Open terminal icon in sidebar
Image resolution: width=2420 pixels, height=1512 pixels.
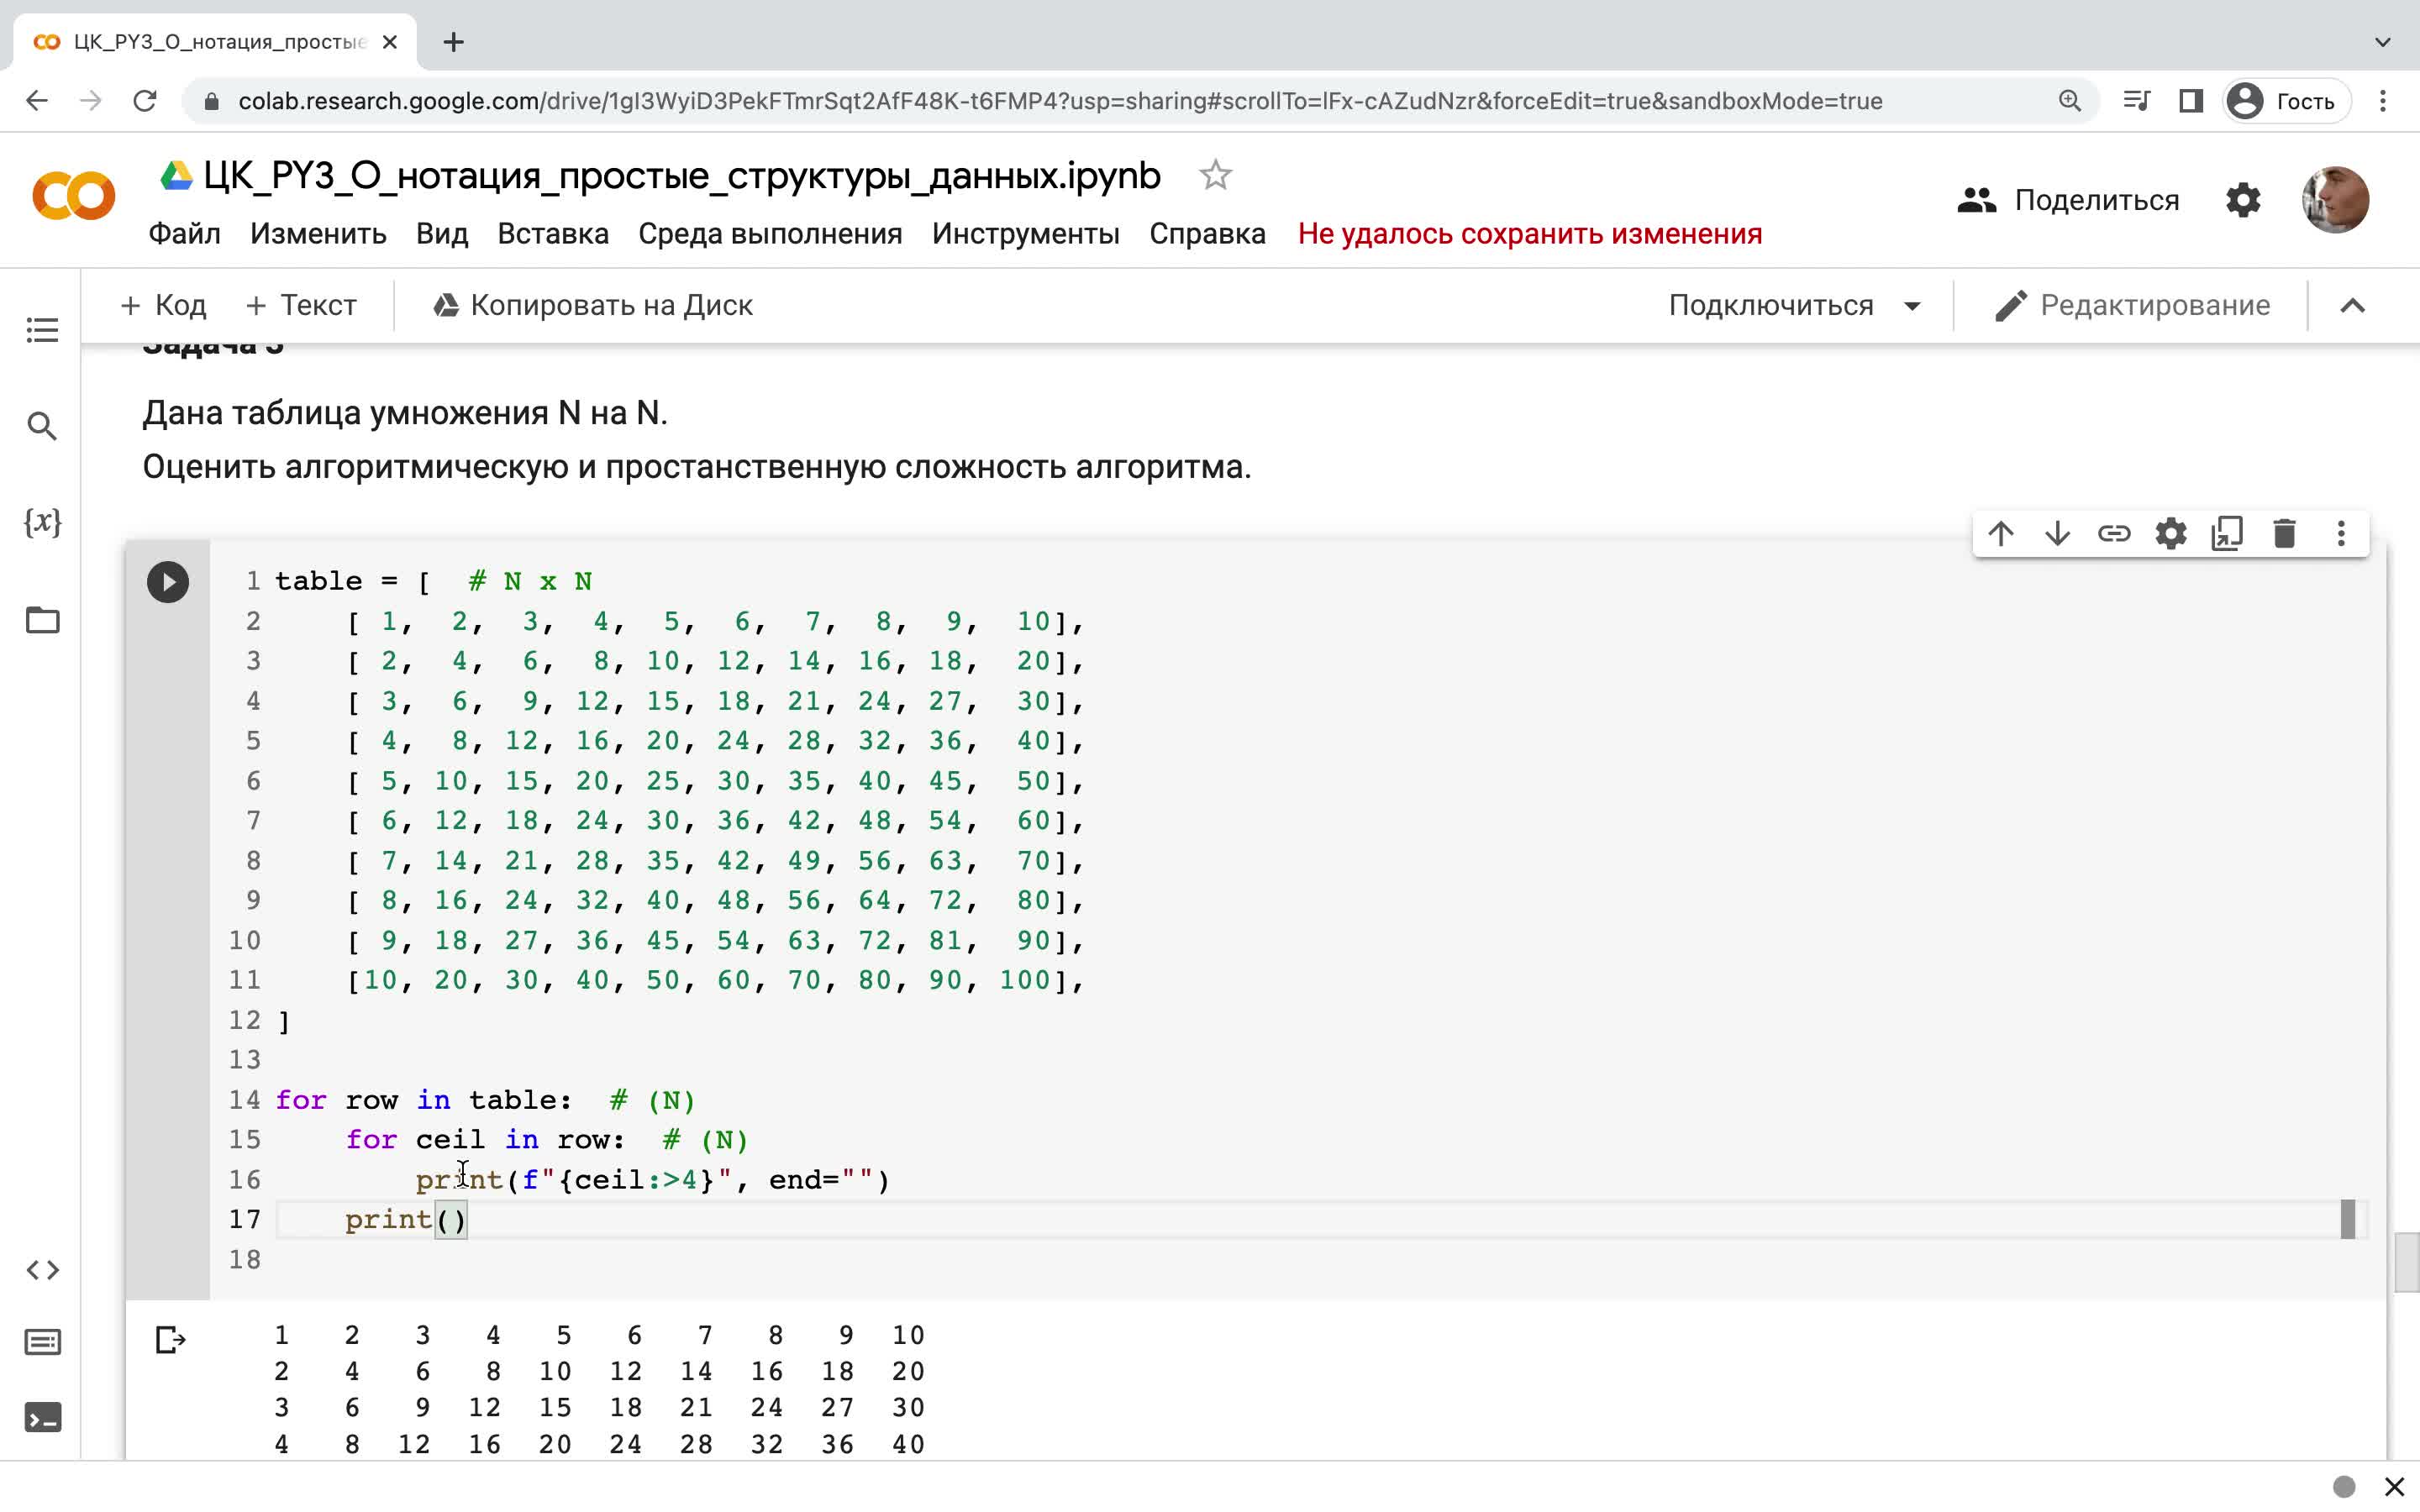42,1418
